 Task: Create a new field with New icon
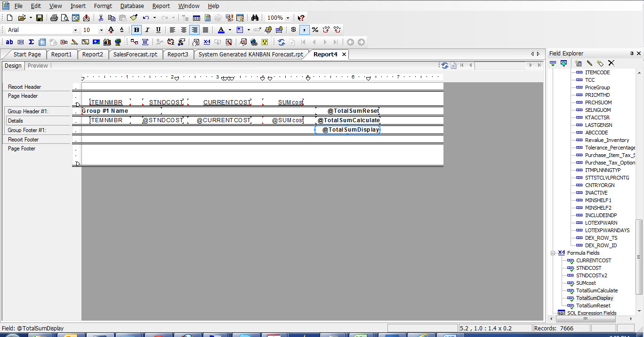point(579,63)
